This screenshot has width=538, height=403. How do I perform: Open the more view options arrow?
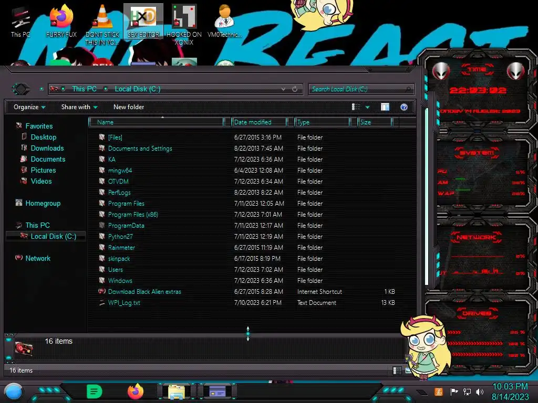click(367, 107)
